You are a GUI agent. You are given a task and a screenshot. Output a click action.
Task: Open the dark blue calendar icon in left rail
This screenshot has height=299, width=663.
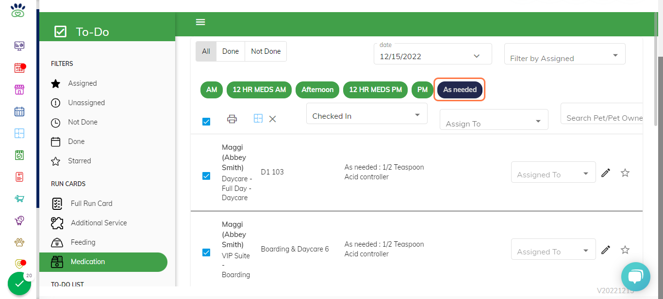(19, 111)
